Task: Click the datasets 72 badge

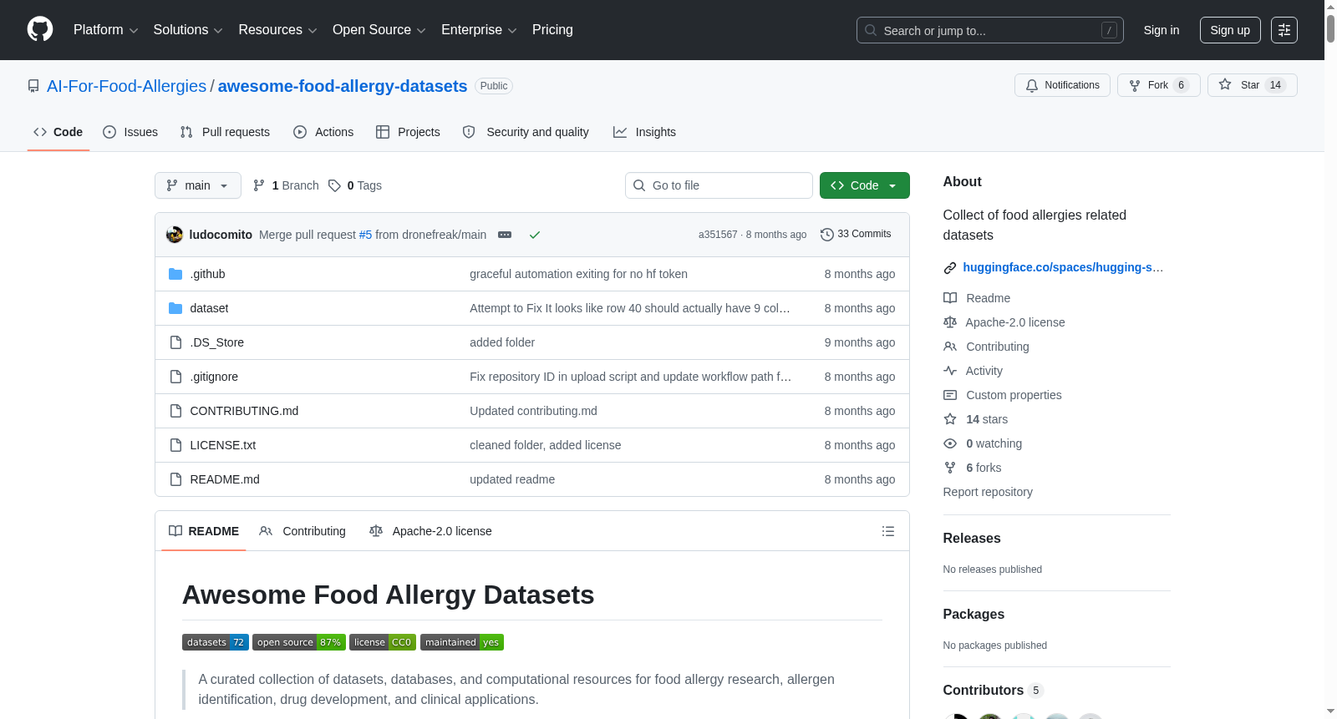Action: tap(216, 642)
